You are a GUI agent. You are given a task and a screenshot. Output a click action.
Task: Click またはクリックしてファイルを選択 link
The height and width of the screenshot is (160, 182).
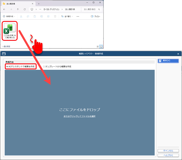[79, 116]
